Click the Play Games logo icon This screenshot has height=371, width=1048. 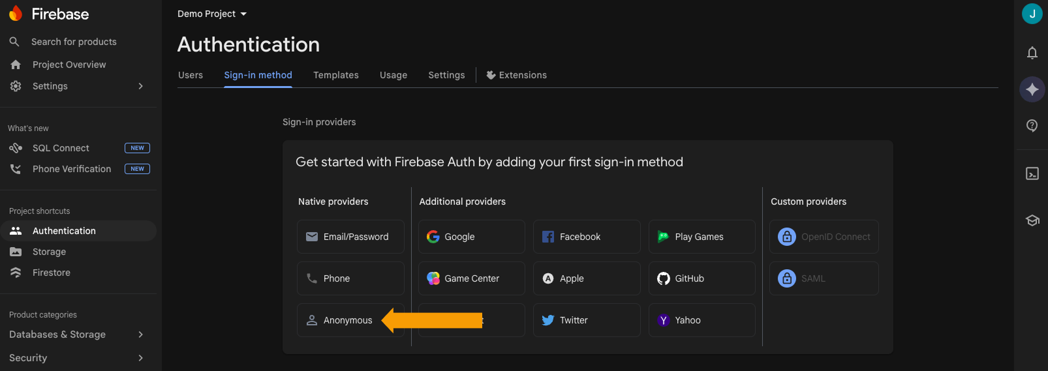point(663,237)
